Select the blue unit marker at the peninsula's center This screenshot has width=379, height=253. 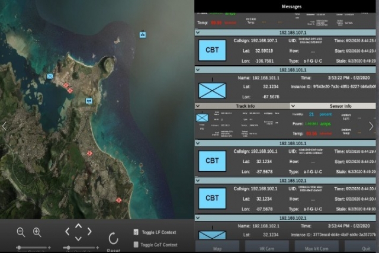pos(89,101)
